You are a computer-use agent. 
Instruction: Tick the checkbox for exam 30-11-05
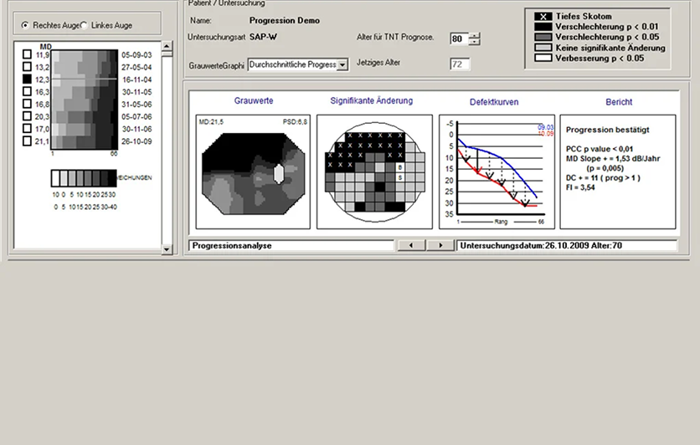tap(28, 91)
